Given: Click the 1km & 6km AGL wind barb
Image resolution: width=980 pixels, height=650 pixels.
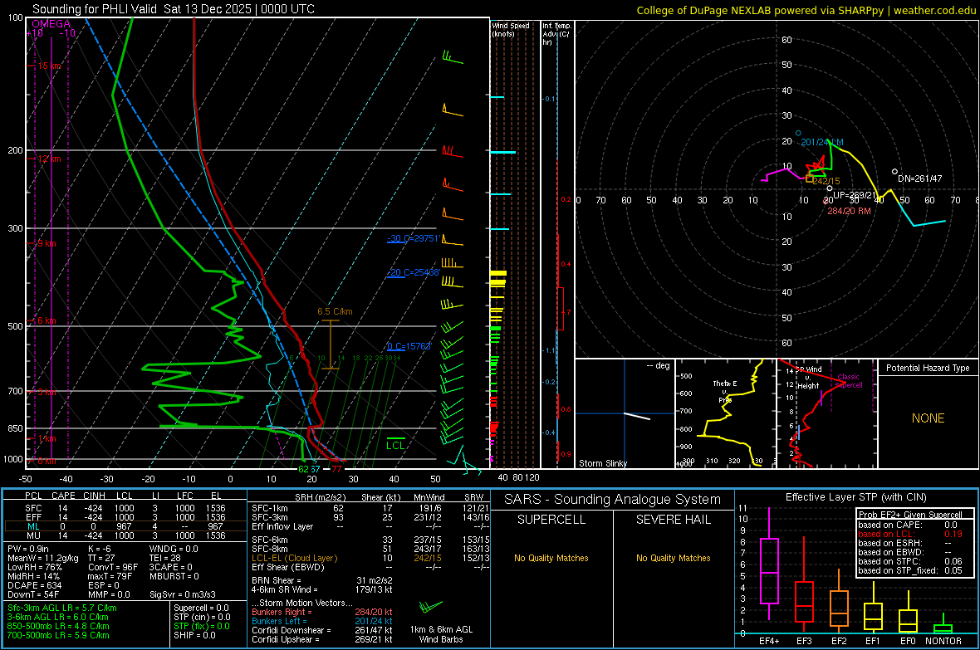Looking at the screenshot, I should coord(431,607).
